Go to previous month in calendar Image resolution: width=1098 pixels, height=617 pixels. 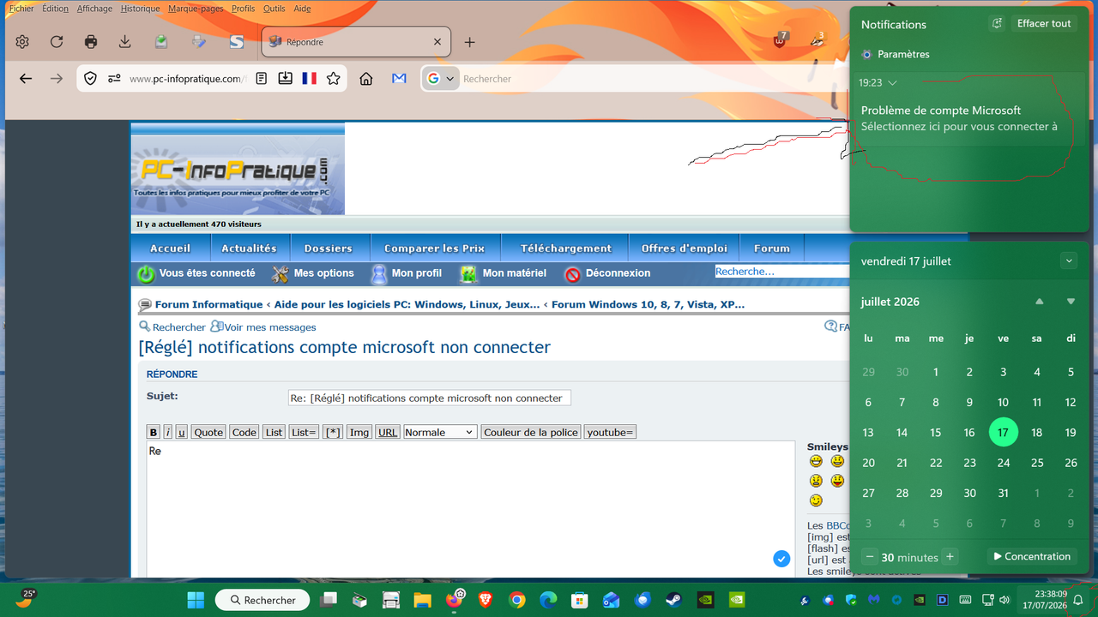click(1040, 302)
